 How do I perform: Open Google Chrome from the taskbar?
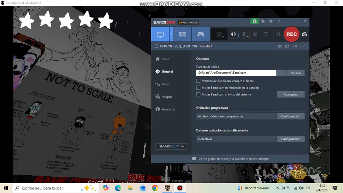pos(155,188)
